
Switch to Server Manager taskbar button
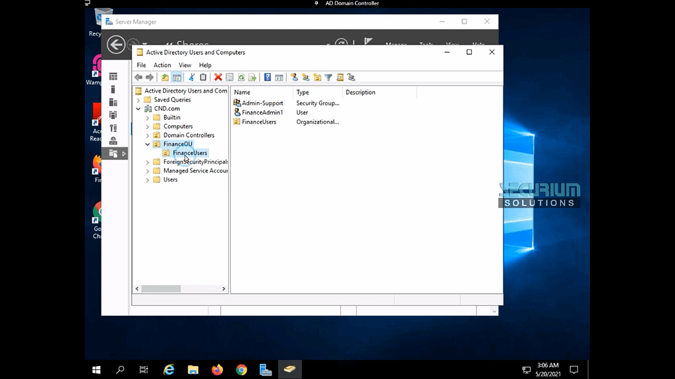pyautogui.click(x=266, y=370)
